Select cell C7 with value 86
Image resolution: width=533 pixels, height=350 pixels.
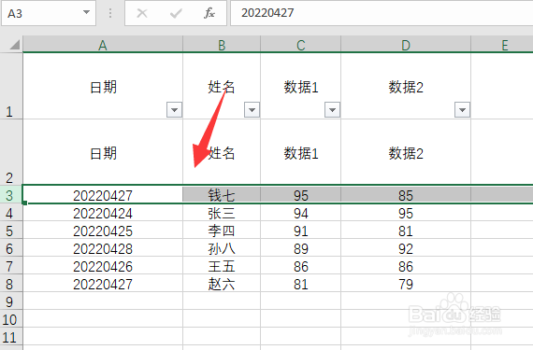(x=301, y=266)
